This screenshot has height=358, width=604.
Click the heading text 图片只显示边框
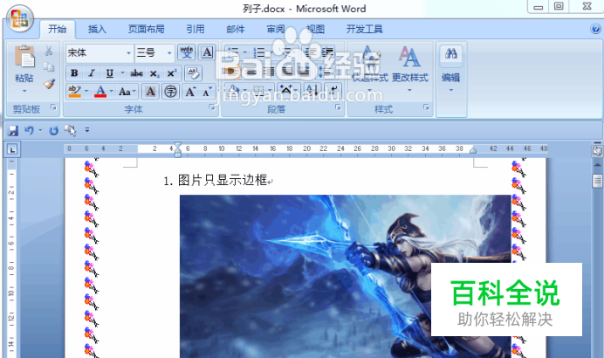pyautogui.click(x=223, y=180)
